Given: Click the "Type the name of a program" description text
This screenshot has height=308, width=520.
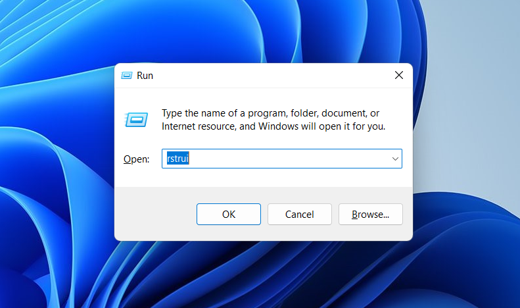Looking at the screenshot, I should point(273,120).
